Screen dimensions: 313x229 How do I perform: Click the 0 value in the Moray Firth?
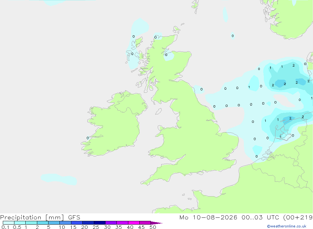click(166, 55)
